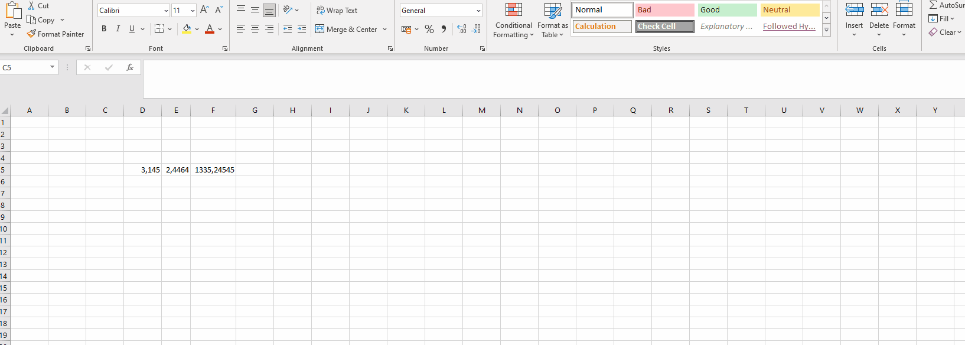Viewport: 965px width, 345px height.
Task: Click the Increase Indent icon
Action: (x=302, y=29)
